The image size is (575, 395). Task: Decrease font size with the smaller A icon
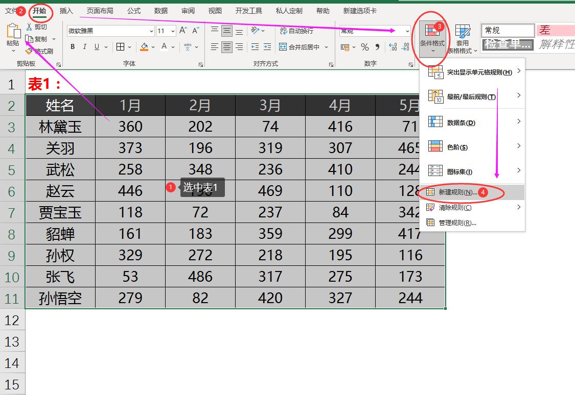pyautogui.click(x=195, y=31)
